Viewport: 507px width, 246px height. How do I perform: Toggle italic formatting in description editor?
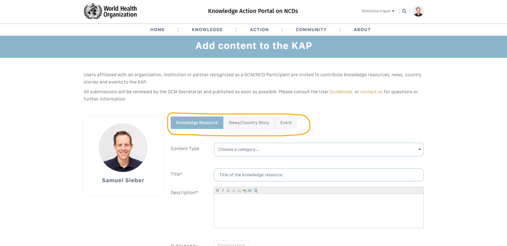click(x=223, y=191)
